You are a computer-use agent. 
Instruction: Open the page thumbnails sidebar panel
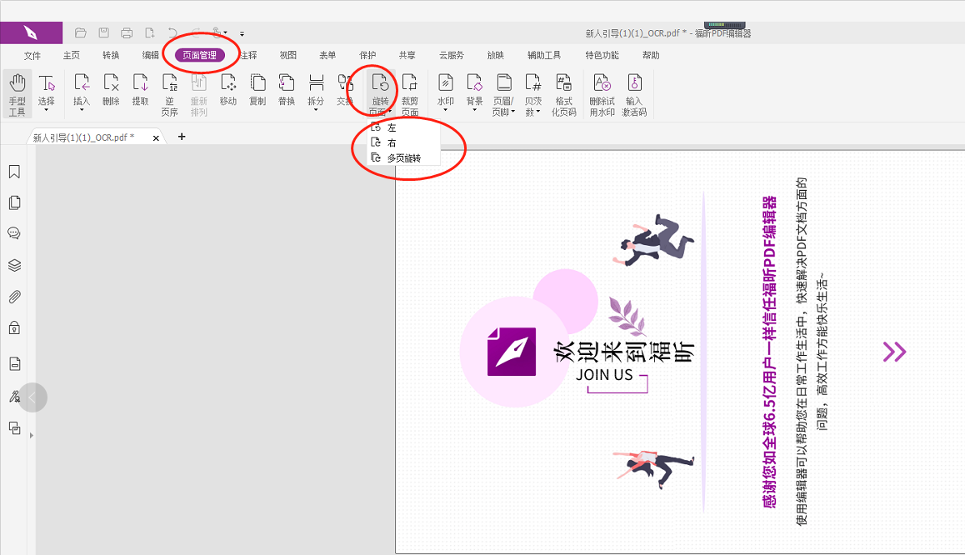pyautogui.click(x=13, y=202)
